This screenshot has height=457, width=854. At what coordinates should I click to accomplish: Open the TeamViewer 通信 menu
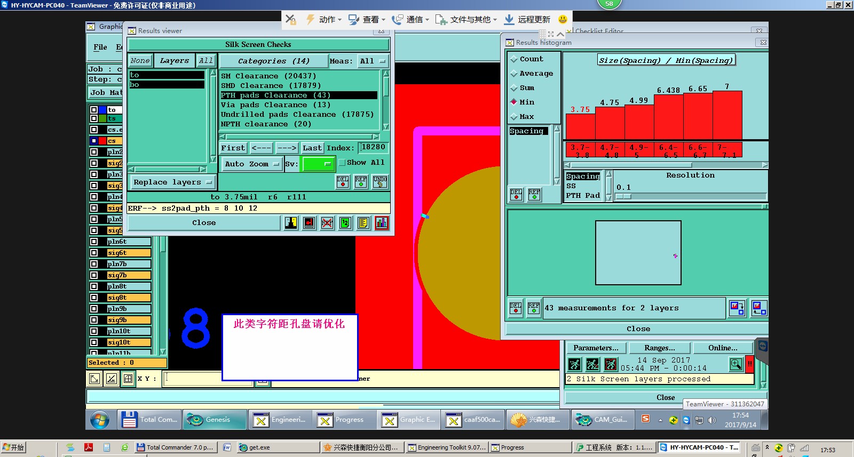[410, 19]
